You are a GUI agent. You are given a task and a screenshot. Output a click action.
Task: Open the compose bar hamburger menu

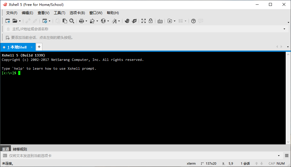pyautogui.click(x=287, y=156)
